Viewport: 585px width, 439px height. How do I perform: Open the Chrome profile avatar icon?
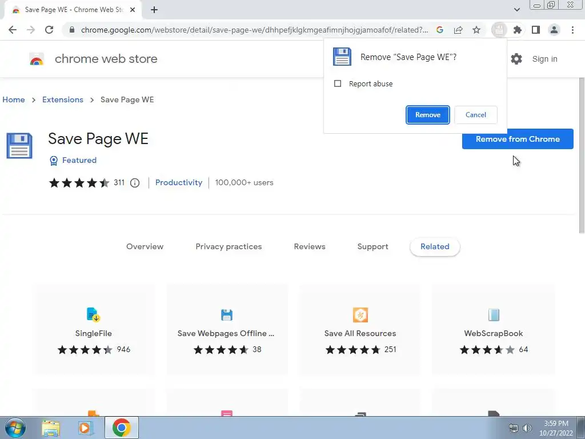[x=554, y=30]
